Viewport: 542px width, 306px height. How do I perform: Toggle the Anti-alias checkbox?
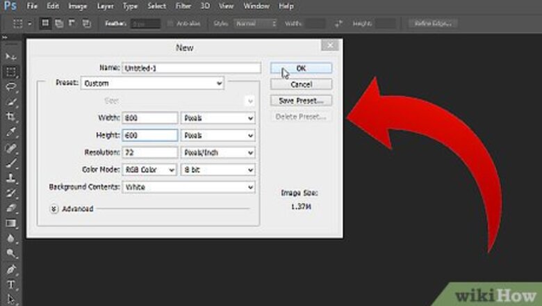click(x=172, y=23)
